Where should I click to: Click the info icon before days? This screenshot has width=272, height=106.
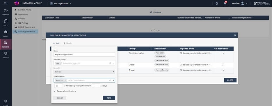click(102, 86)
